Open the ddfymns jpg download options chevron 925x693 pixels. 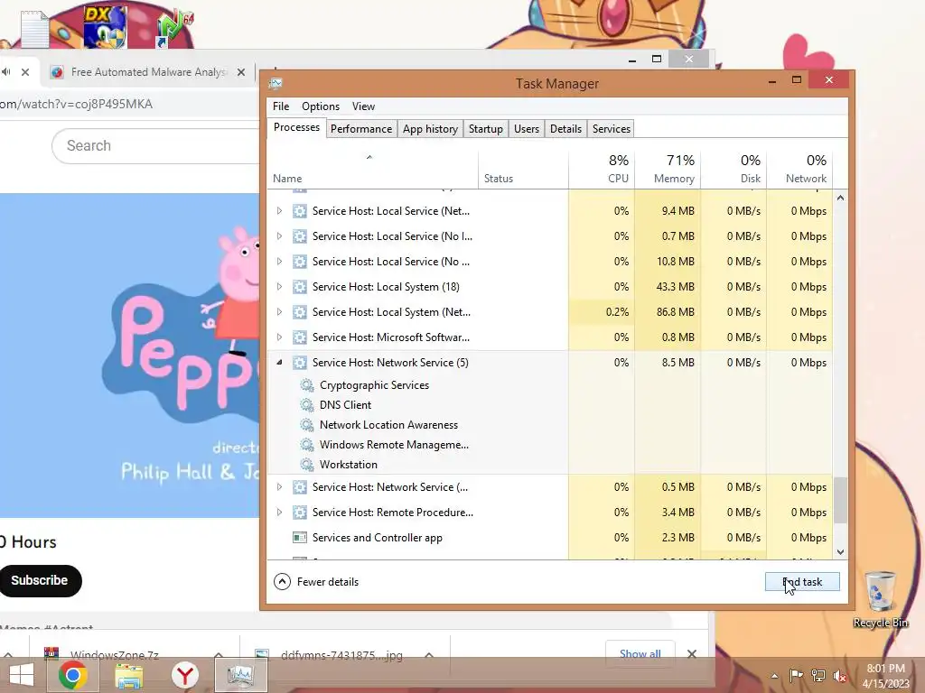(429, 655)
